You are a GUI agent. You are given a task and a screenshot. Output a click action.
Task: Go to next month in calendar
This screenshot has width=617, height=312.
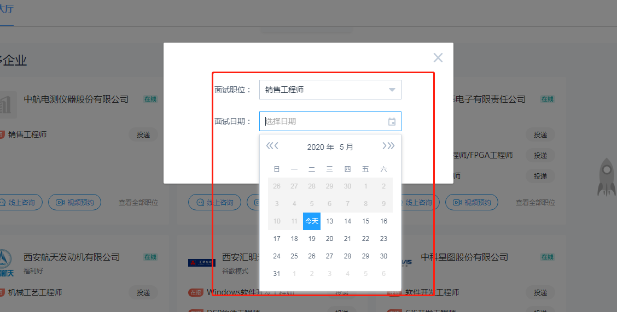pyautogui.click(x=385, y=146)
